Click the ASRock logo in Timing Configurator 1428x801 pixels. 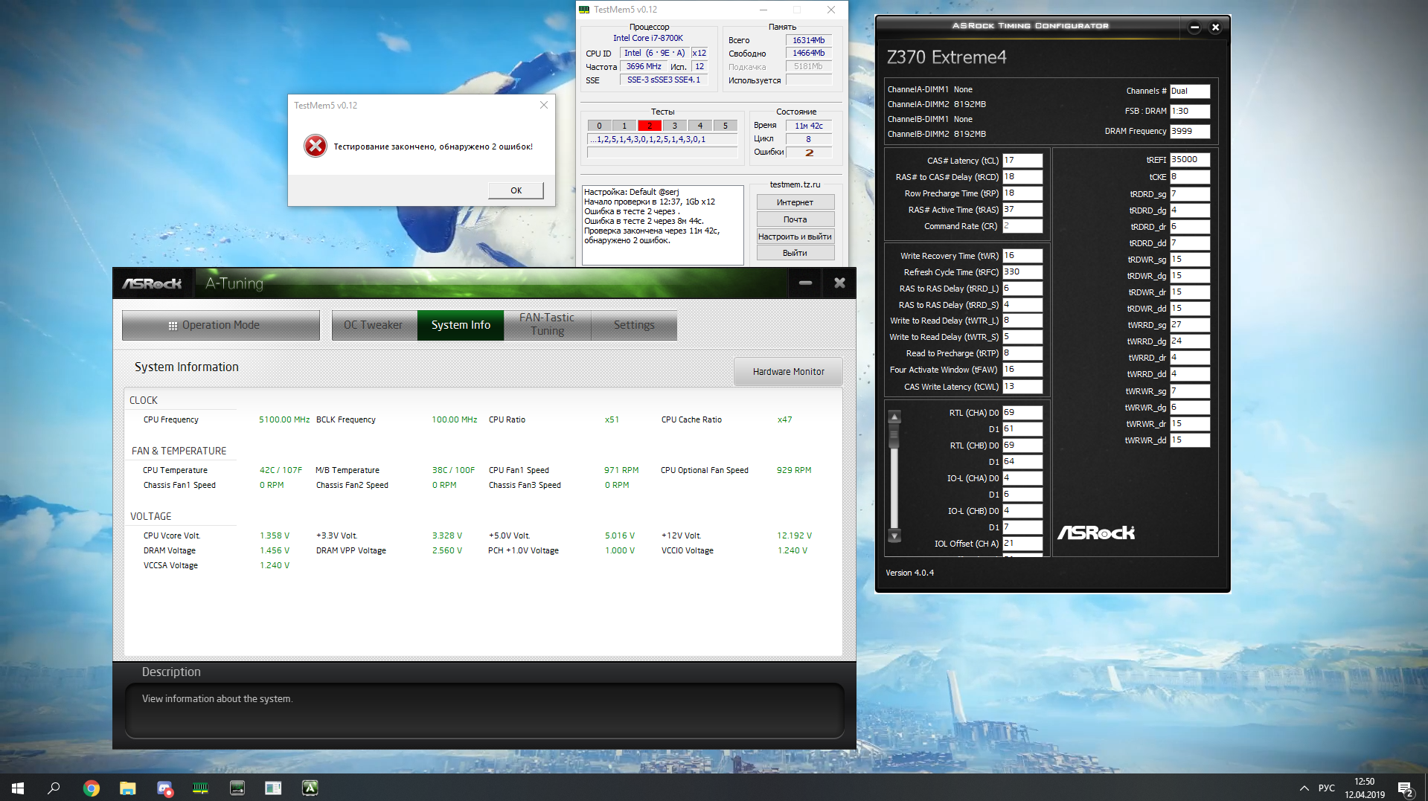(1096, 533)
